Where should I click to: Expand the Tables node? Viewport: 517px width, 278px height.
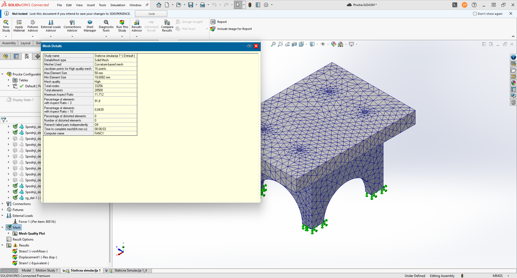click(9, 80)
